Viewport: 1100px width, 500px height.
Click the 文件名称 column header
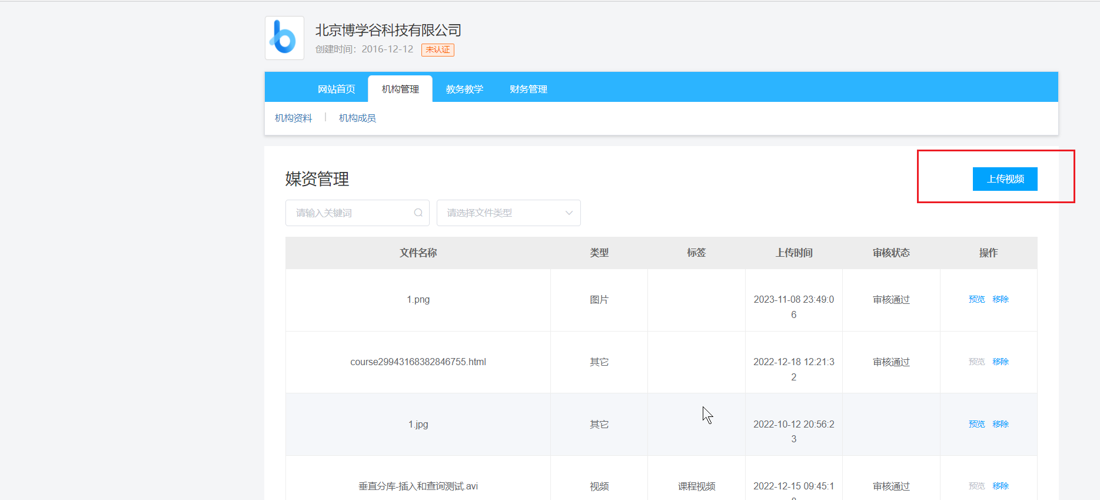(418, 253)
